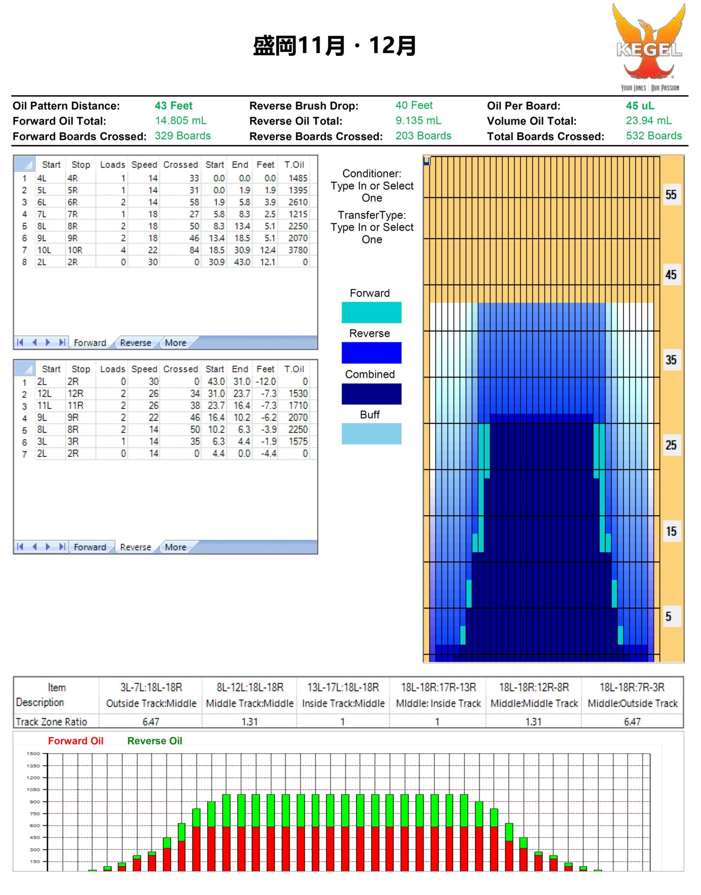
Task: Select the corner select-all cell in upper table
Action: pos(24,164)
